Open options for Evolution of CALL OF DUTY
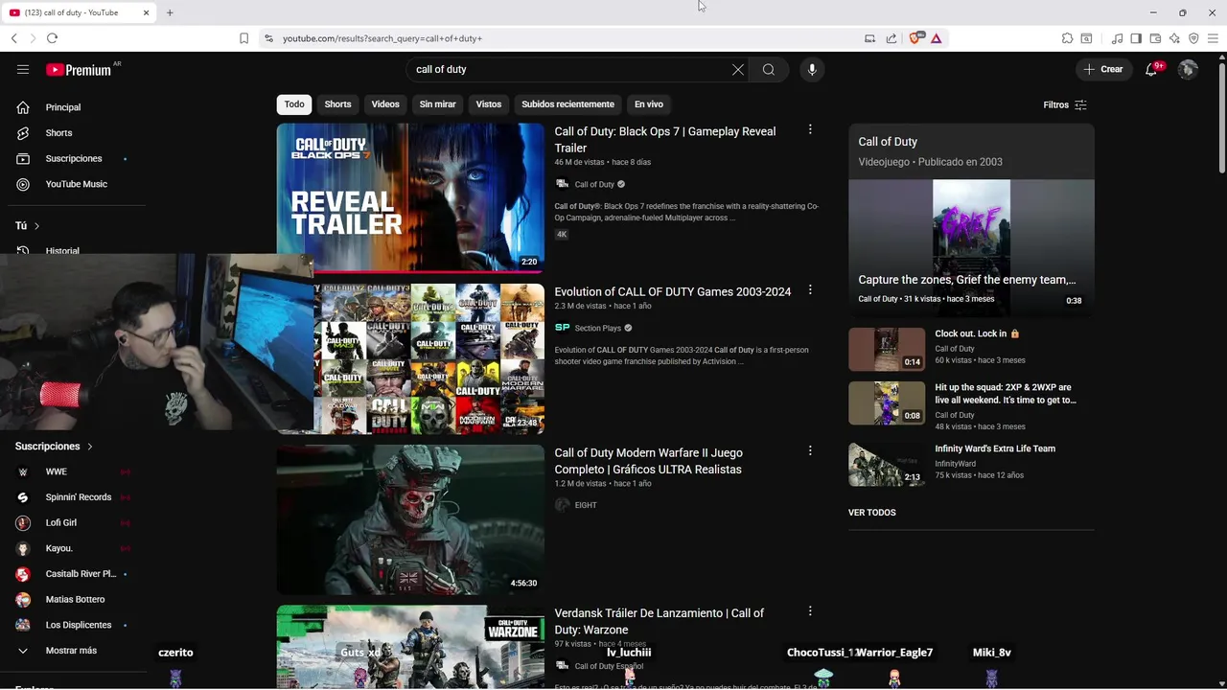The height and width of the screenshot is (690, 1227). pyautogui.click(x=810, y=289)
